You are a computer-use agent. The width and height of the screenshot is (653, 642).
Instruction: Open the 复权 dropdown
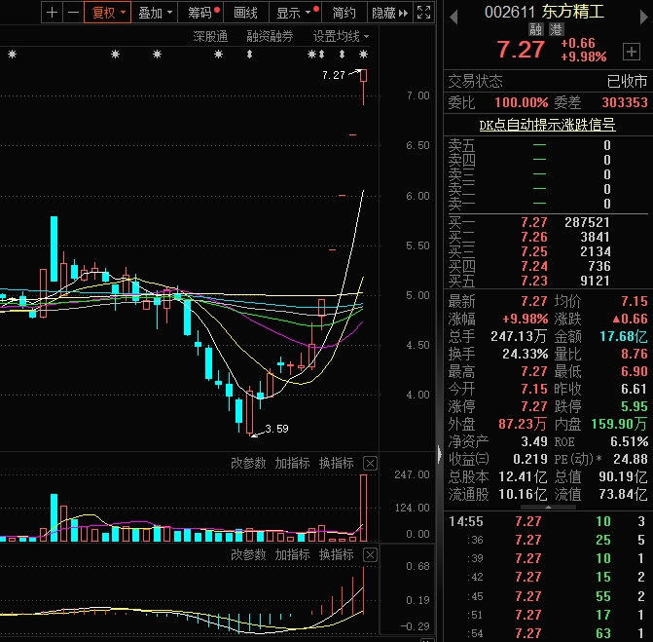tap(107, 13)
